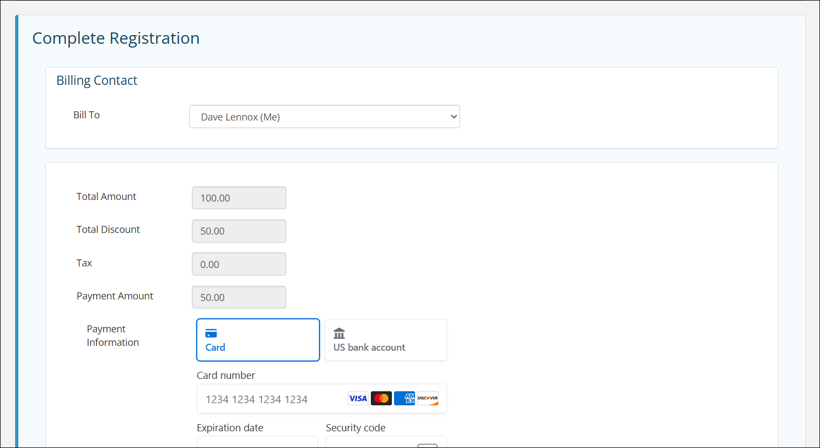
Task: Click the dropdown arrow on the Bill To selector
Action: [453, 116]
